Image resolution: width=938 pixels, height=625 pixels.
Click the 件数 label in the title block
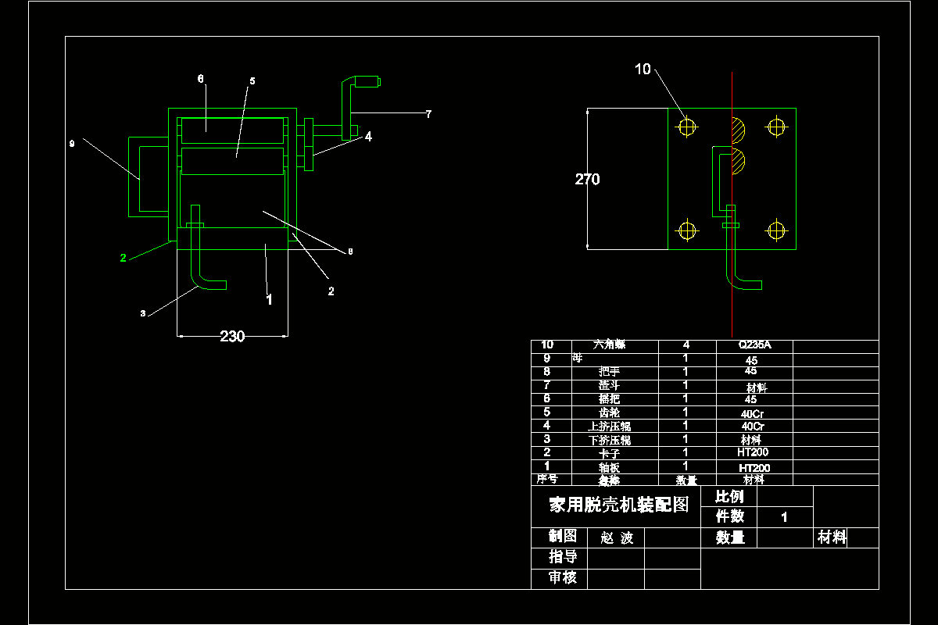point(730,516)
